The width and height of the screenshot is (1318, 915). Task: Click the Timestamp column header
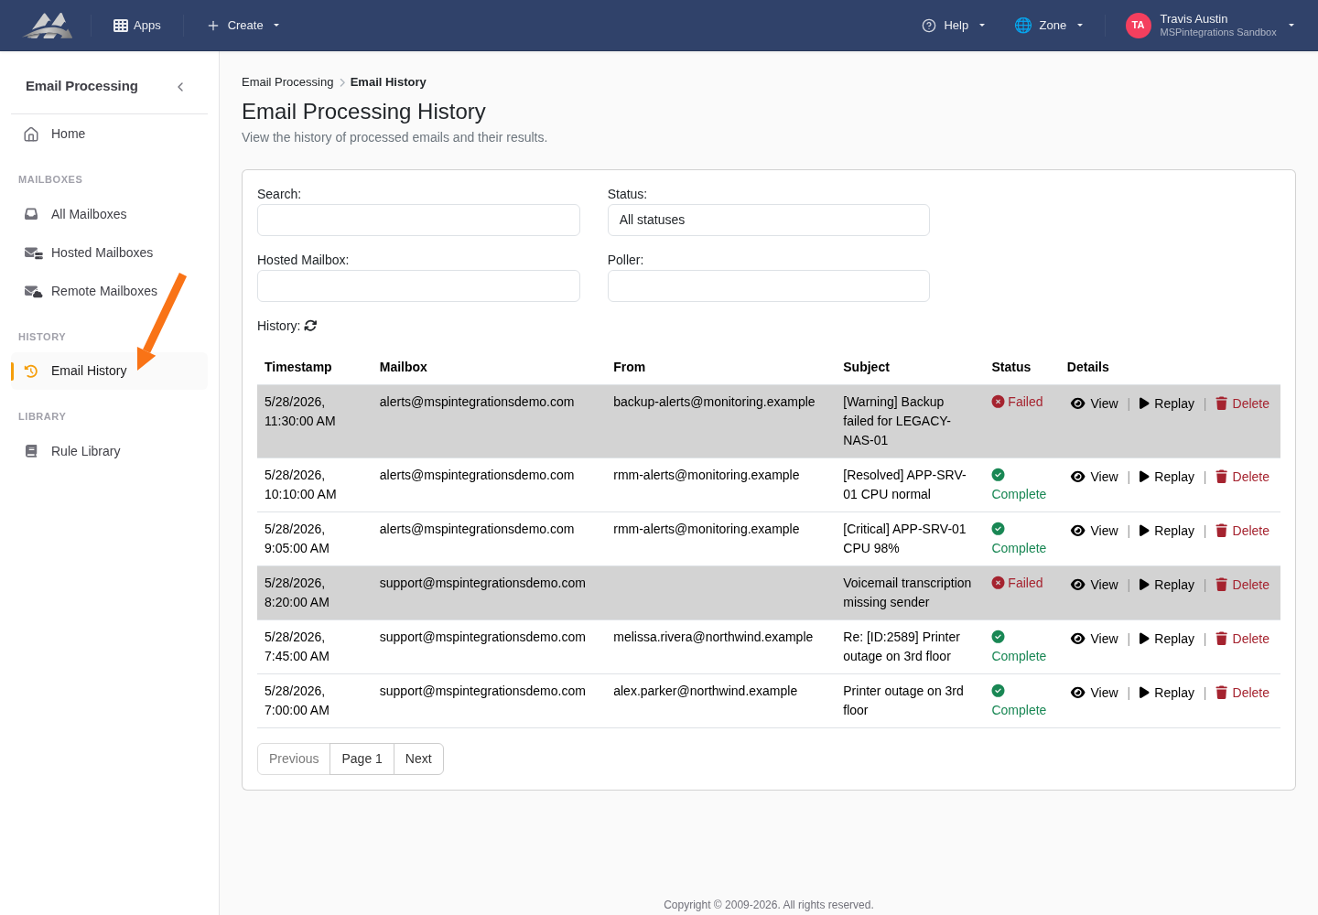[x=298, y=367]
